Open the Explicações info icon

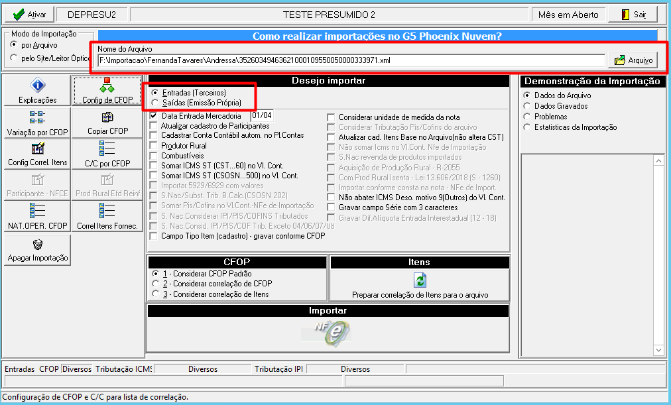click(x=37, y=85)
